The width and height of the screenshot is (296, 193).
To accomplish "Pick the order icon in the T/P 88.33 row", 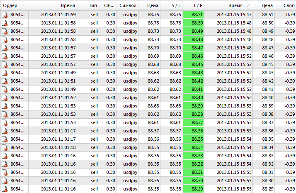I will 5,156.
